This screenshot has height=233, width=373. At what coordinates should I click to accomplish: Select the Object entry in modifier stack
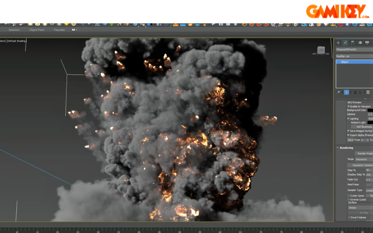coord(354,62)
